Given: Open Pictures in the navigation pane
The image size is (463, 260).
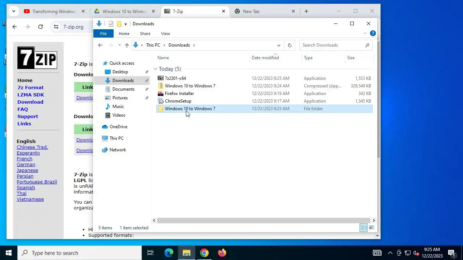Looking at the screenshot, I should [120, 98].
